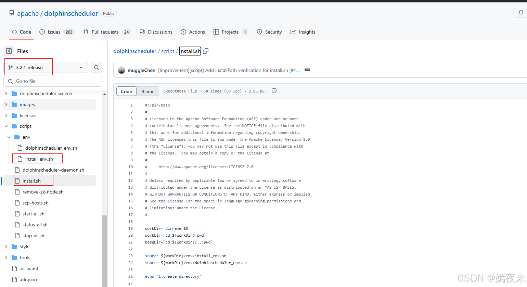The image size is (527, 287).
Task: Expand commit message ellipsis button
Action: (x=307, y=70)
